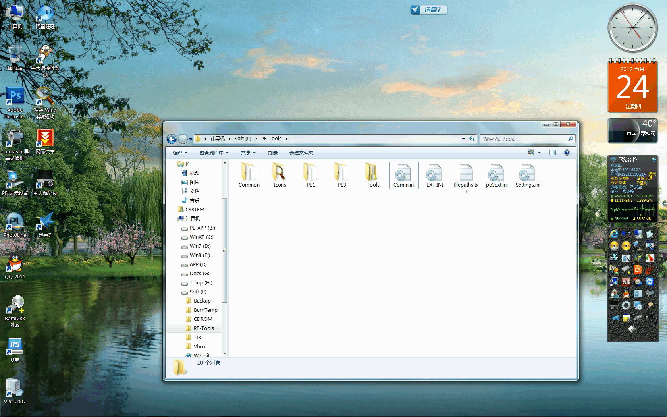The width and height of the screenshot is (667, 417).
Task: Select Adobe Photoshop desktop shortcut
Action: pyautogui.click(x=15, y=103)
